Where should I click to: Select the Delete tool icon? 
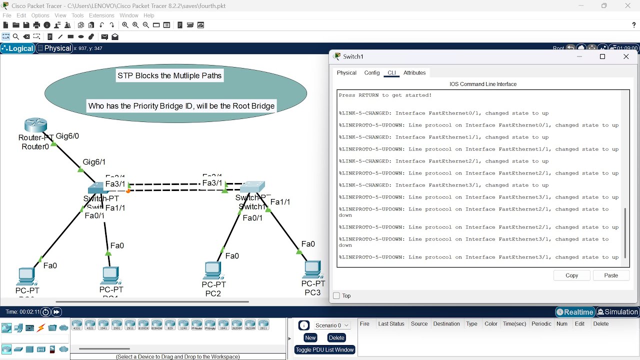click(x=26, y=36)
